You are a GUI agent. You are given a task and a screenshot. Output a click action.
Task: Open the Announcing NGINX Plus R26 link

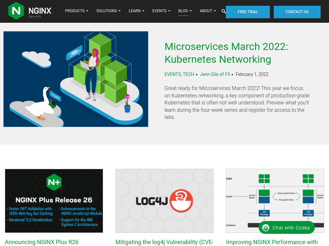tap(41, 242)
